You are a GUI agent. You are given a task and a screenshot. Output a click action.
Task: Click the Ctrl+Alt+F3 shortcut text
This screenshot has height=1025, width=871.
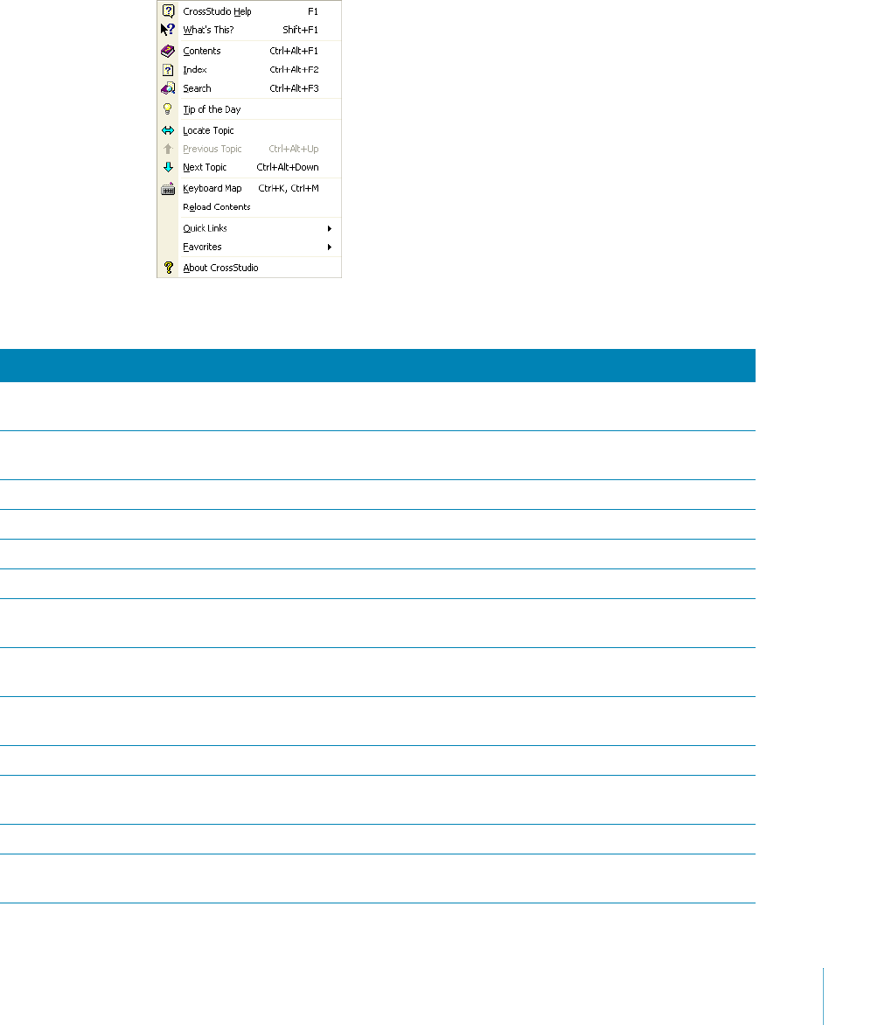tap(294, 88)
